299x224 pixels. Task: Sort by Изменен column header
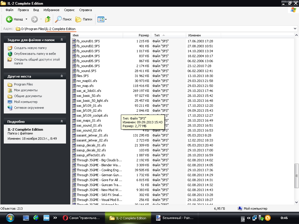pos(203,35)
